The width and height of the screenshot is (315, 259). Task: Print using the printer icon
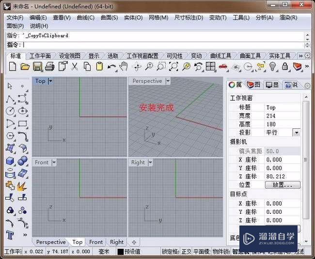click(x=49, y=67)
